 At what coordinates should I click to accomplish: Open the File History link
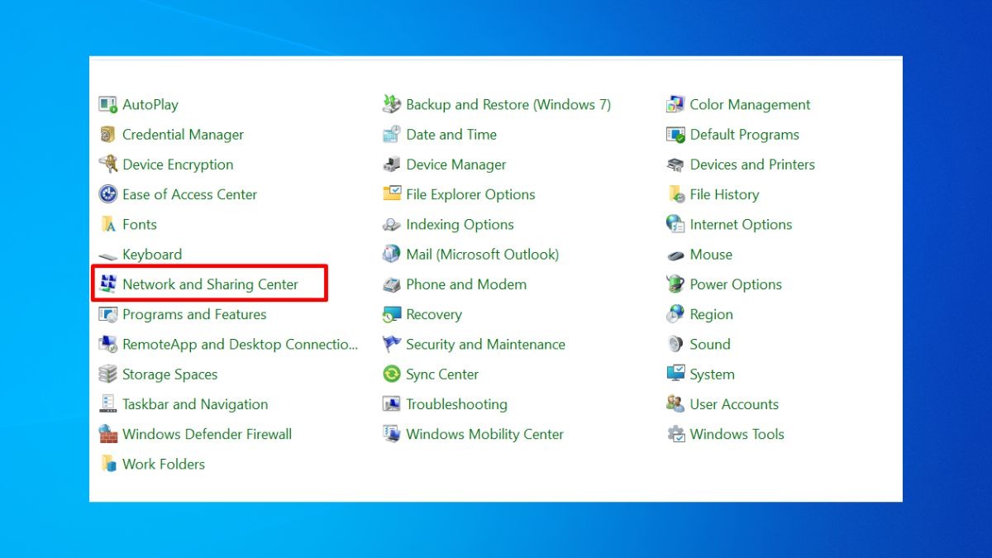click(x=724, y=194)
